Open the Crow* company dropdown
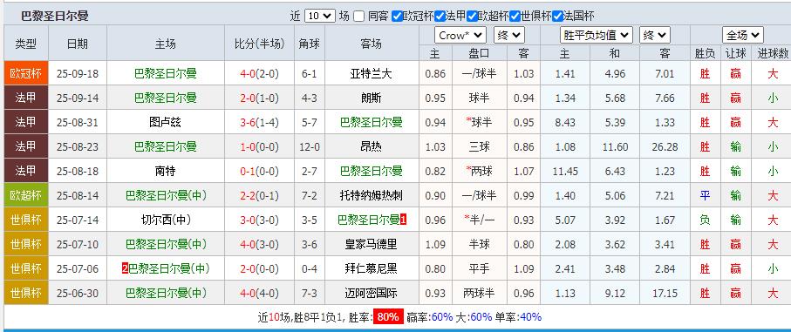 pyautogui.click(x=460, y=35)
